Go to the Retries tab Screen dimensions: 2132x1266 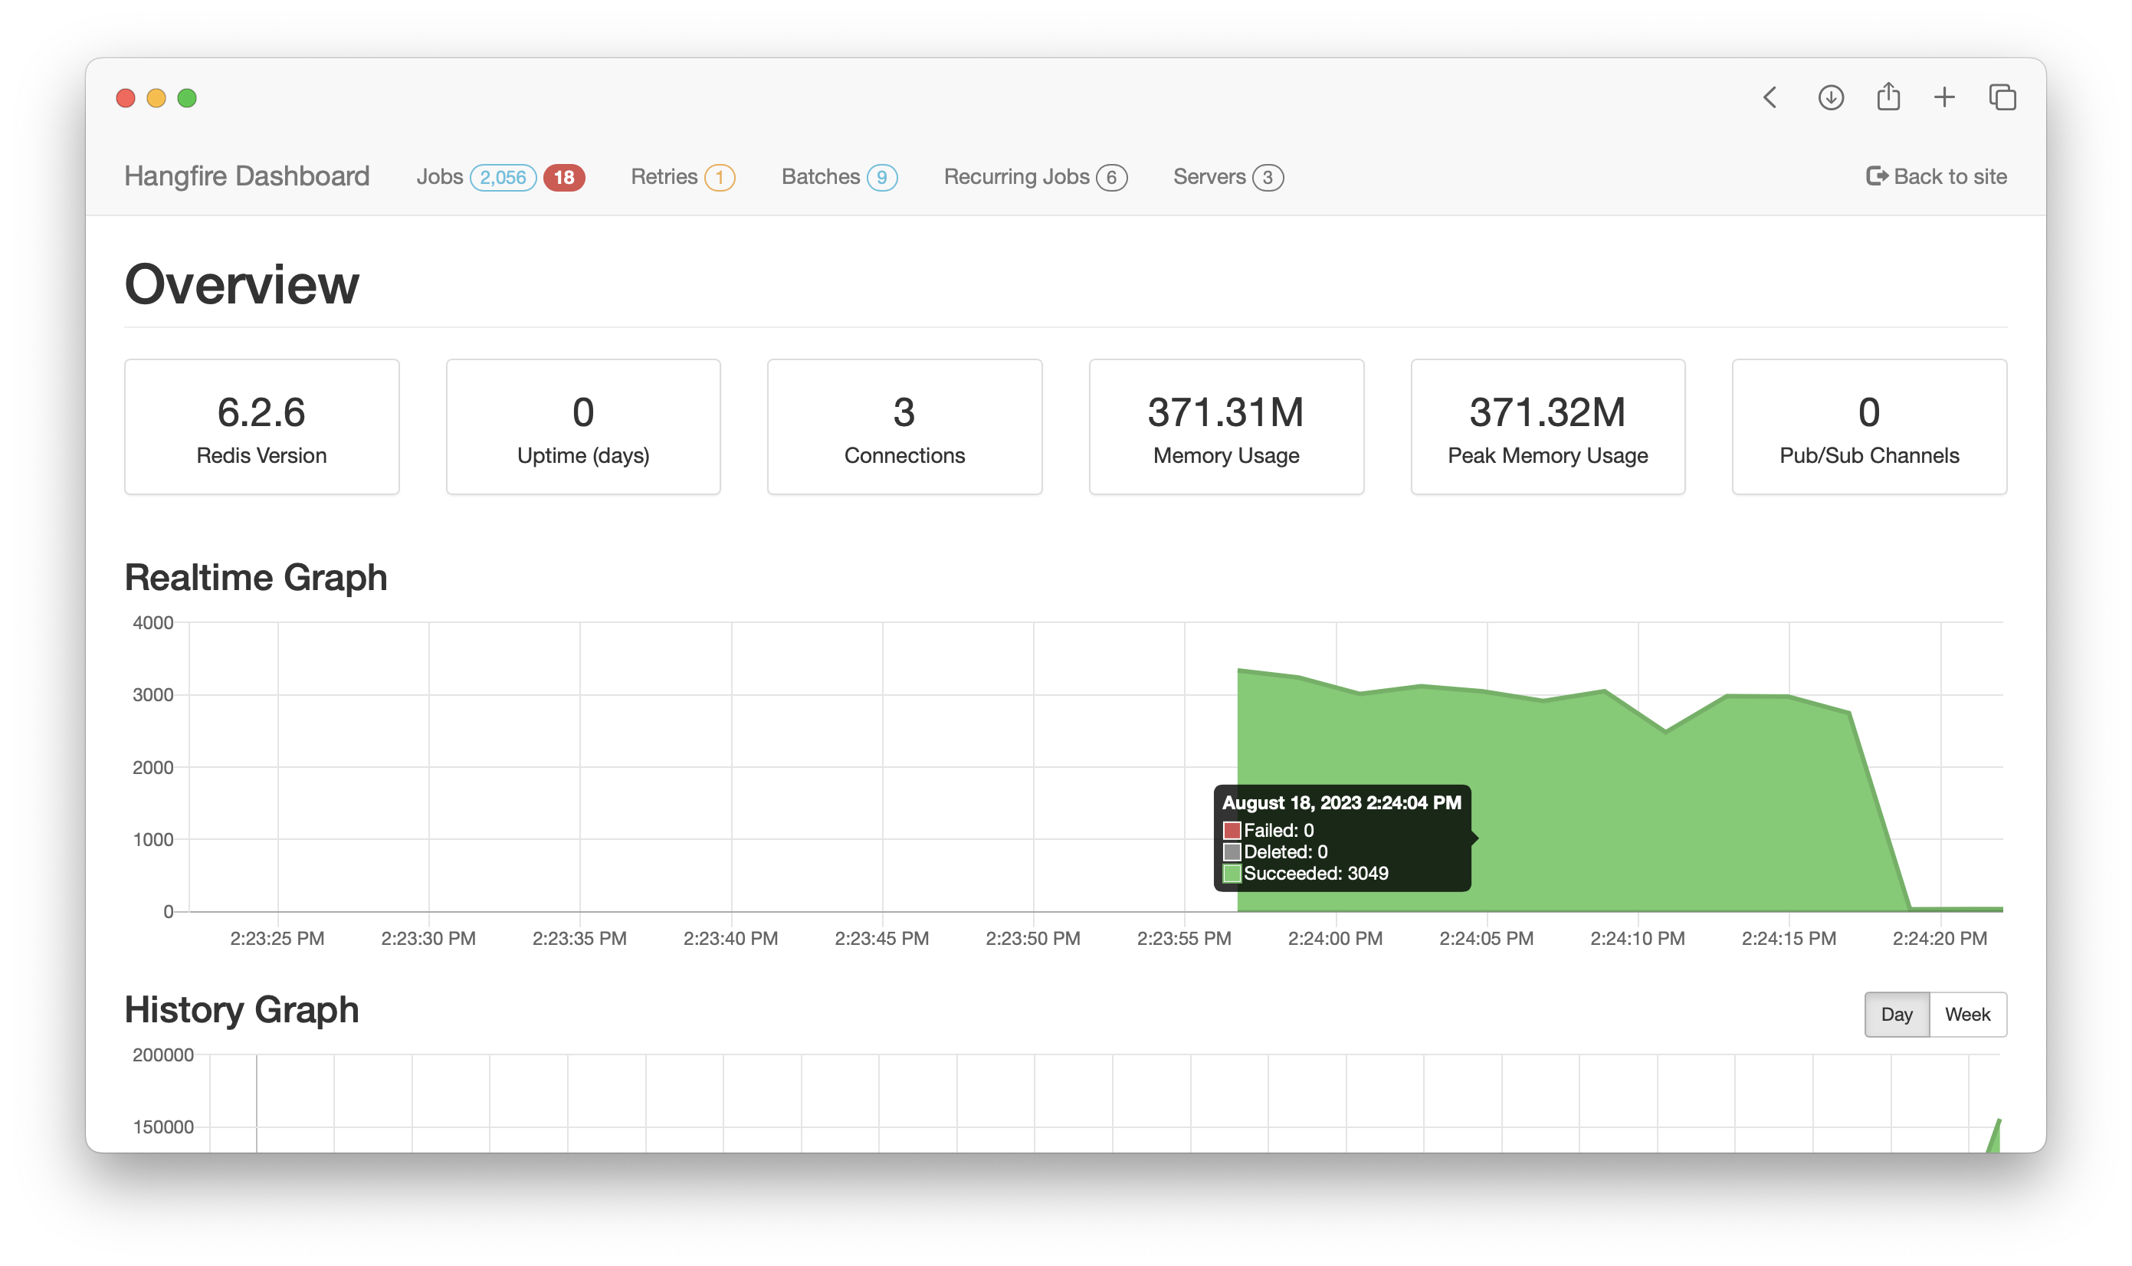(x=664, y=176)
